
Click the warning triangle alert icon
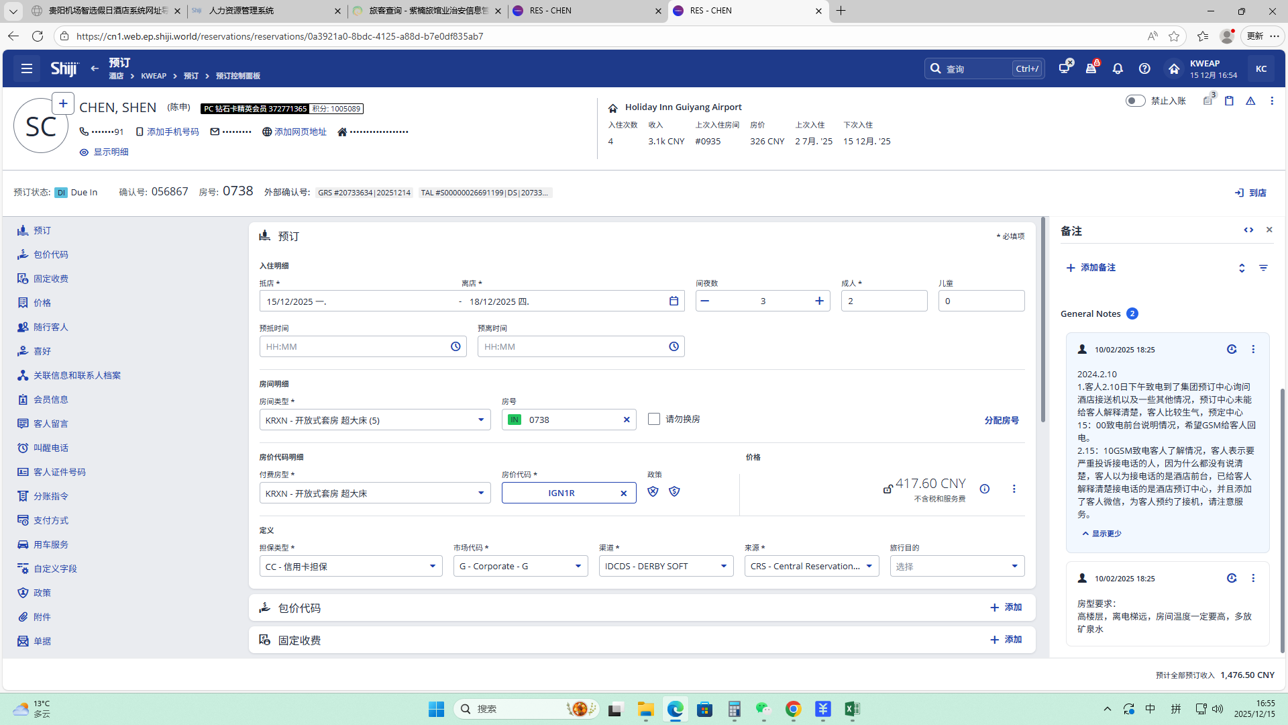click(x=1250, y=101)
